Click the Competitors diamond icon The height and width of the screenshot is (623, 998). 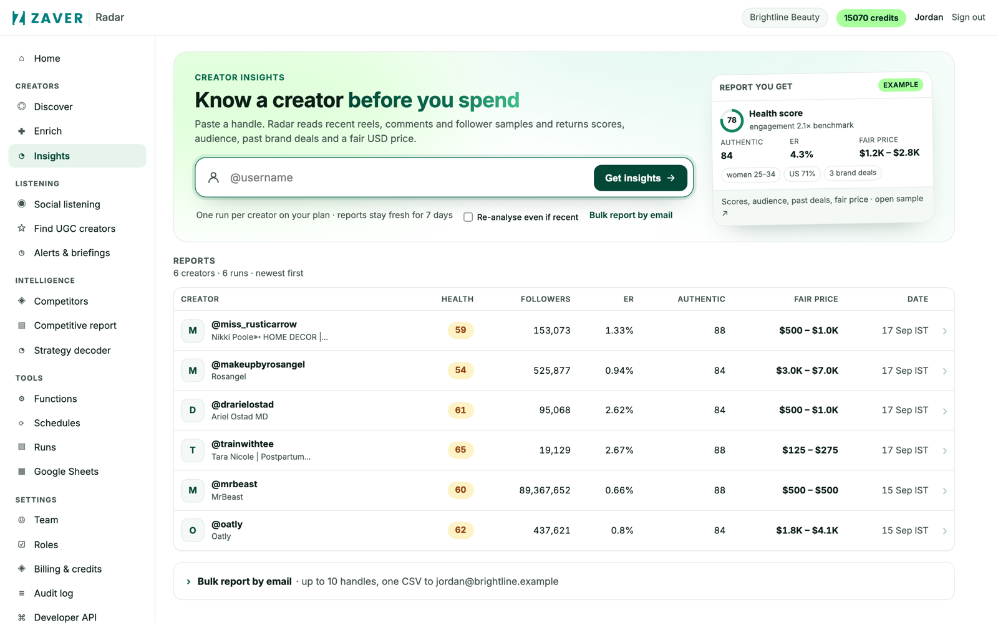(x=22, y=301)
